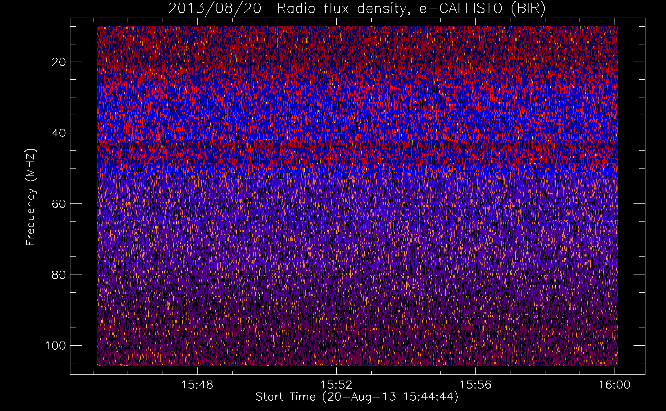This screenshot has width=666, height=411.
Task: Click the 80 frequency tick label
Action: pos(59,275)
